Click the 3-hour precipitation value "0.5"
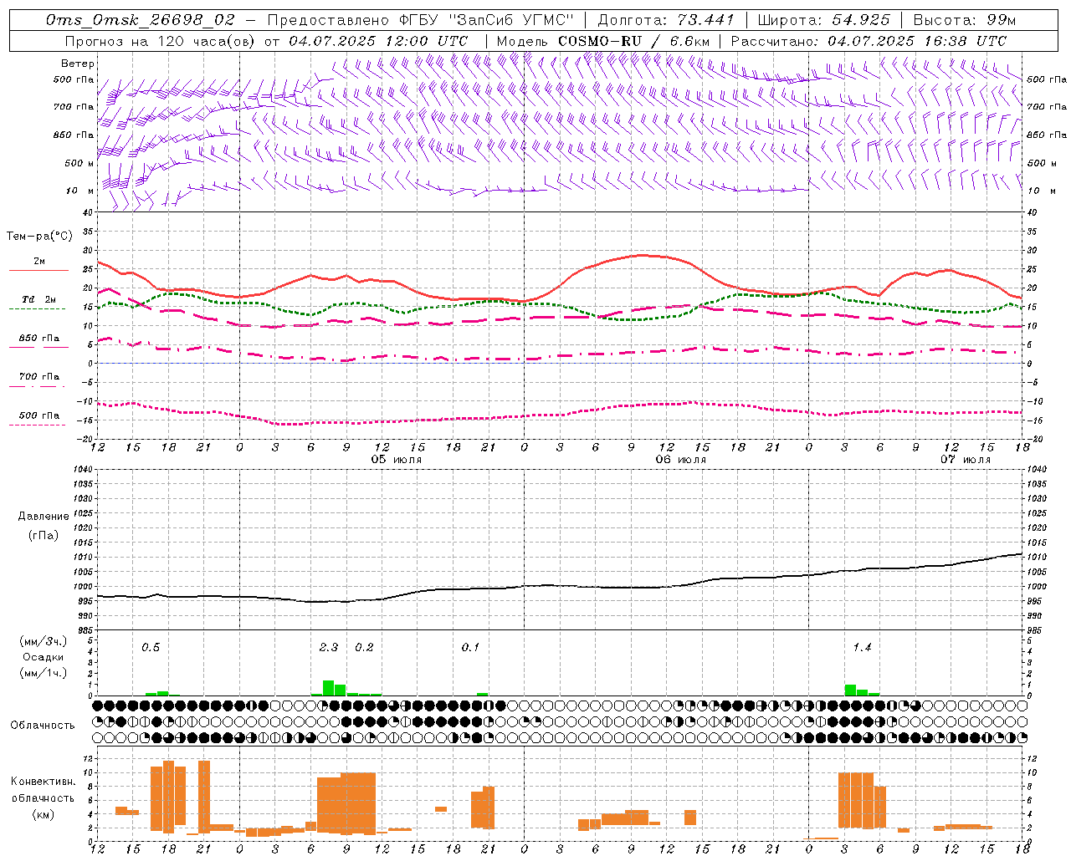Image resolution: width=1071 pixels, height=856 pixels. coord(151,647)
